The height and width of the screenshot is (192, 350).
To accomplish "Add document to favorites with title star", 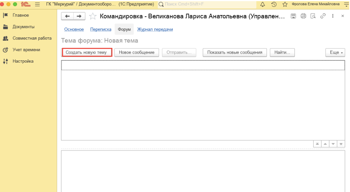I will [x=93, y=16].
